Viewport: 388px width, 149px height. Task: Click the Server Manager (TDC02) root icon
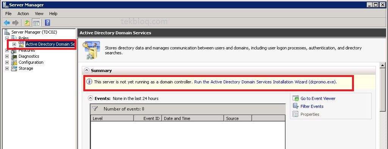7,32
